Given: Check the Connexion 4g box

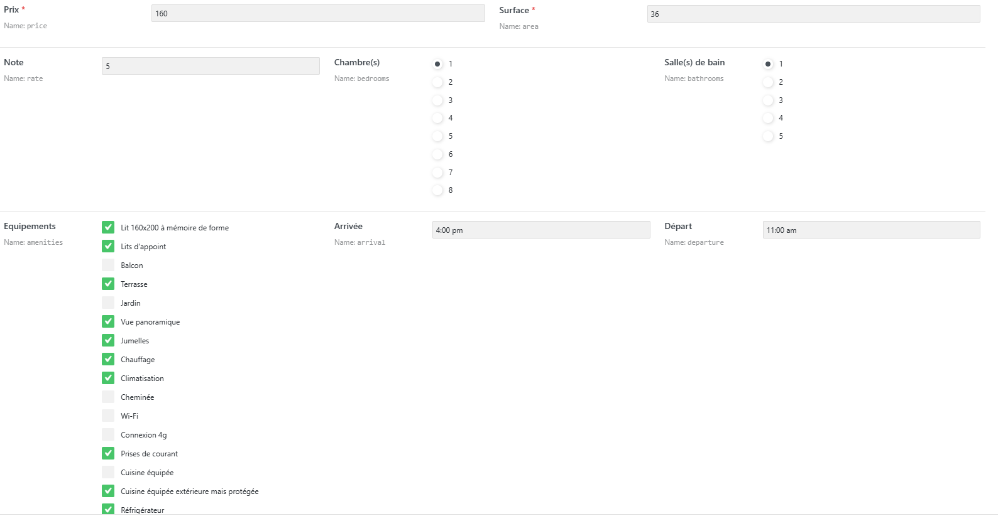Looking at the screenshot, I should point(108,434).
